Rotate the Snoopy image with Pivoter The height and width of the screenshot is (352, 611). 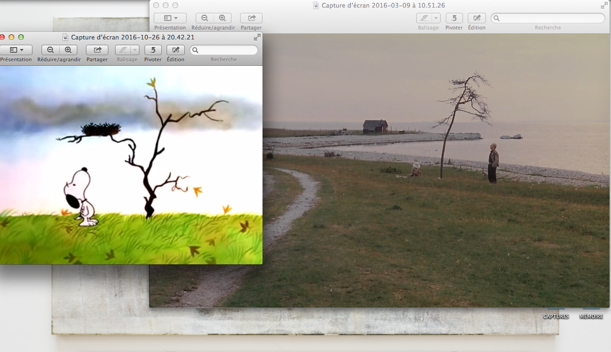click(153, 50)
